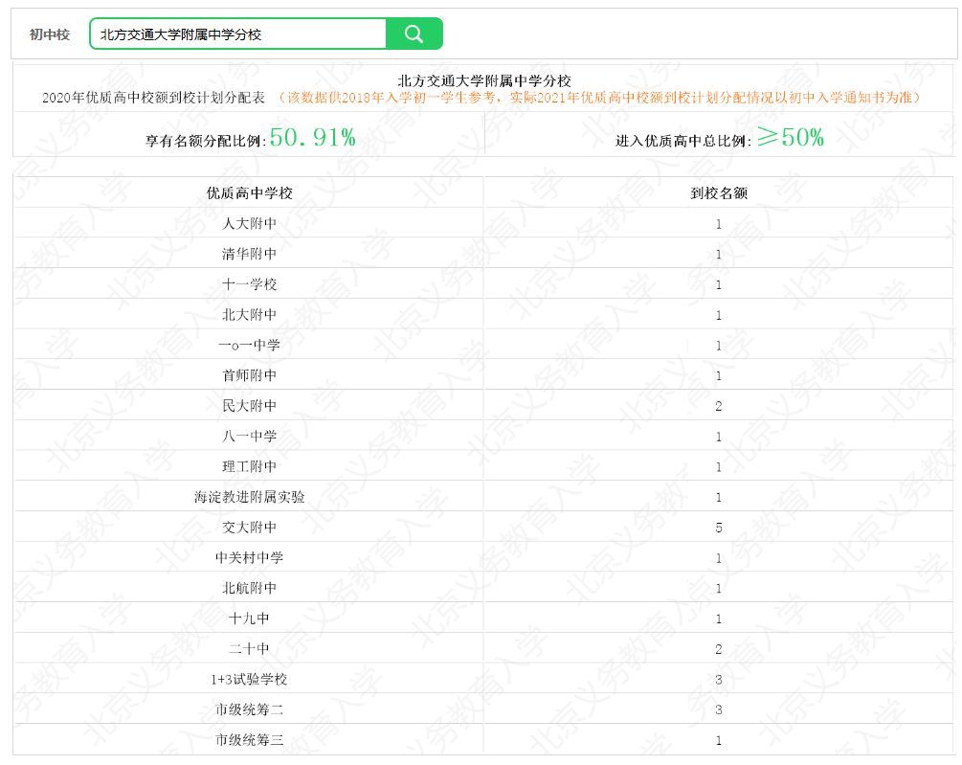Click the green search magnifier button
The width and height of the screenshot is (962, 765).
click(x=414, y=34)
